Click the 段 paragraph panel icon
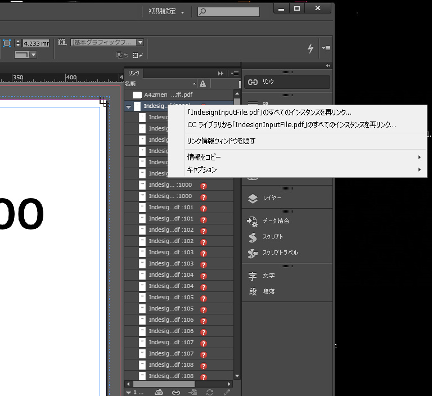The image size is (432, 396). tap(253, 291)
